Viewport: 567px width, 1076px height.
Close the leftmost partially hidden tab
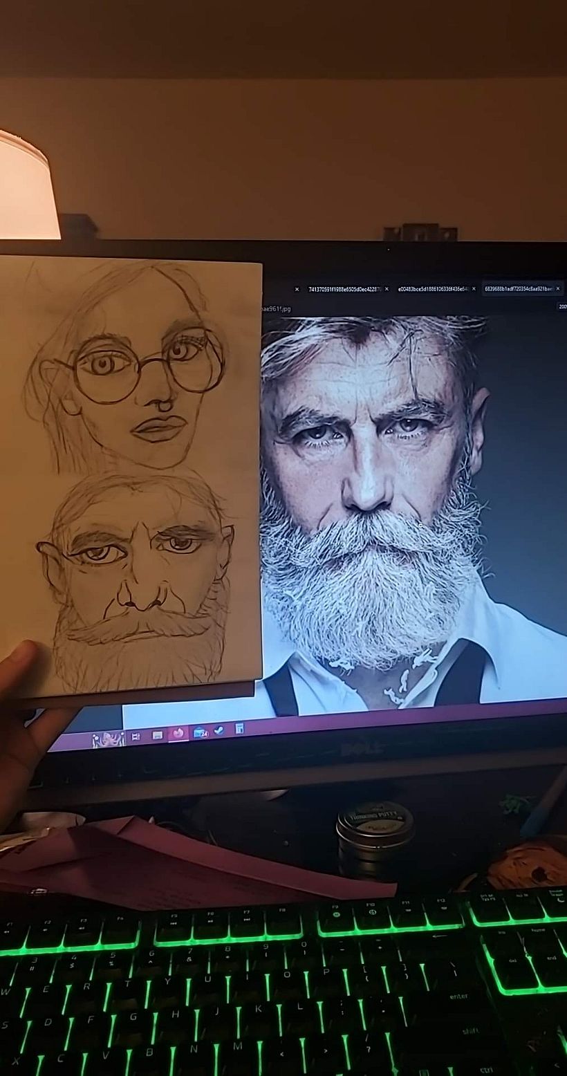pos(297,289)
